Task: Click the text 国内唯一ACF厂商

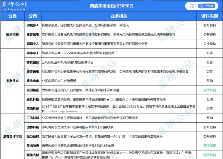Action: pos(113,137)
